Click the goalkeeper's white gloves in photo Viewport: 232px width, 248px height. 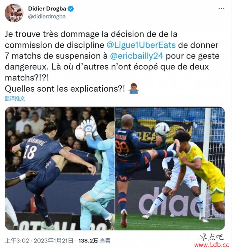tap(89, 126)
